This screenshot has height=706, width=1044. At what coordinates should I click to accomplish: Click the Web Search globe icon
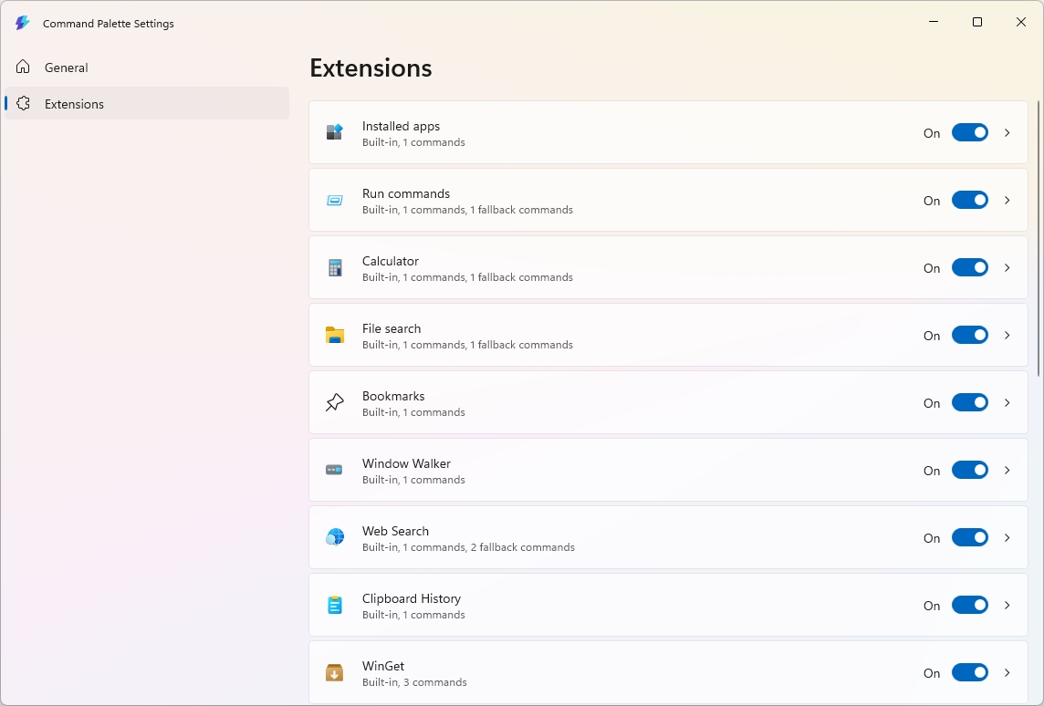(334, 537)
